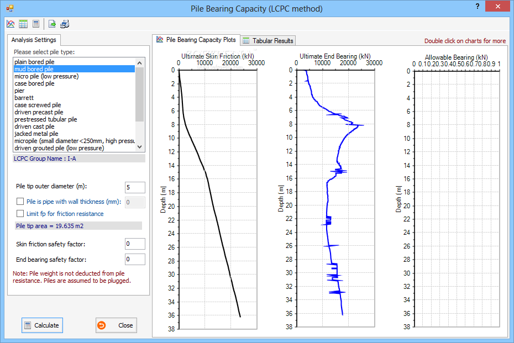
Task: Click the Calculate button
Action: pyautogui.click(x=43, y=325)
